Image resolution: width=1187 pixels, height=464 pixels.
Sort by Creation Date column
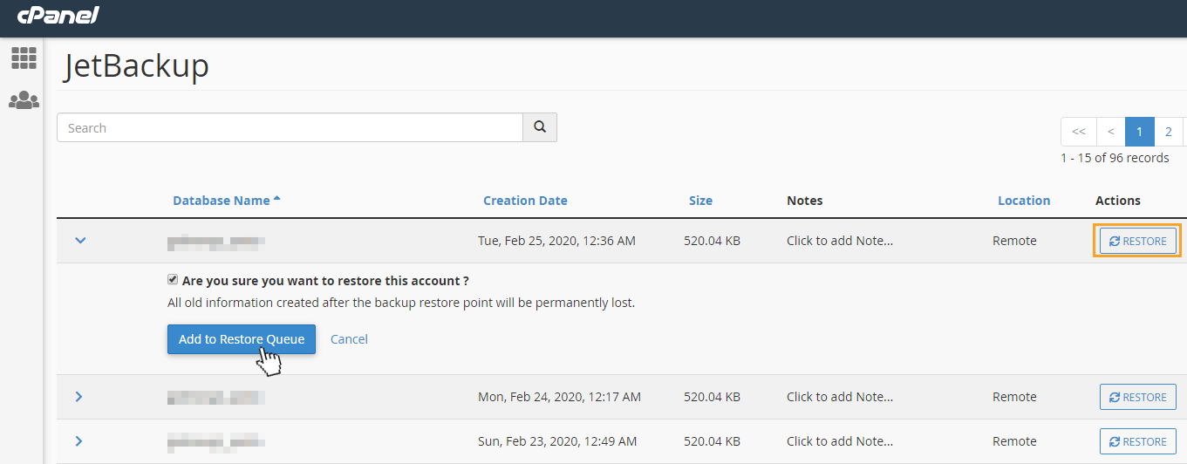point(525,201)
